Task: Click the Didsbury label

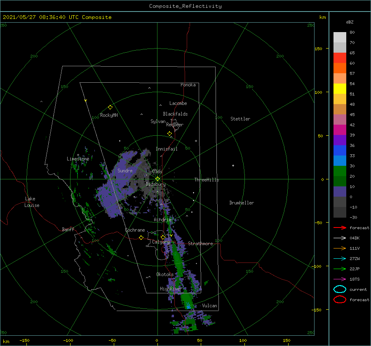Action: click(x=156, y=184)
